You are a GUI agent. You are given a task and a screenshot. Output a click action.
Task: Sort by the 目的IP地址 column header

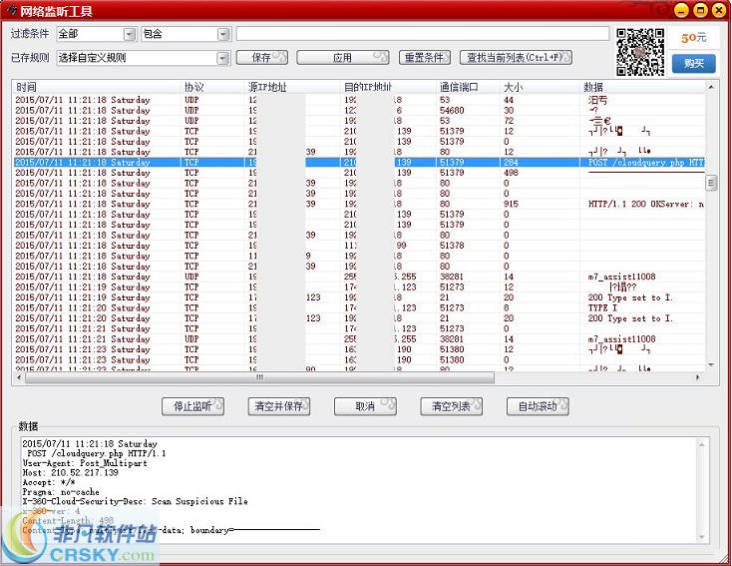pos(389,87)
